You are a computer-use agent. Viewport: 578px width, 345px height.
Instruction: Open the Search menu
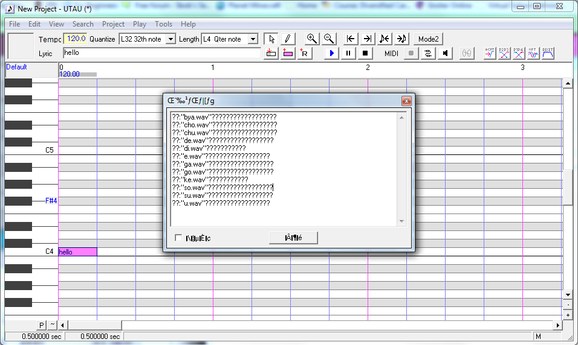pos(83,24)
